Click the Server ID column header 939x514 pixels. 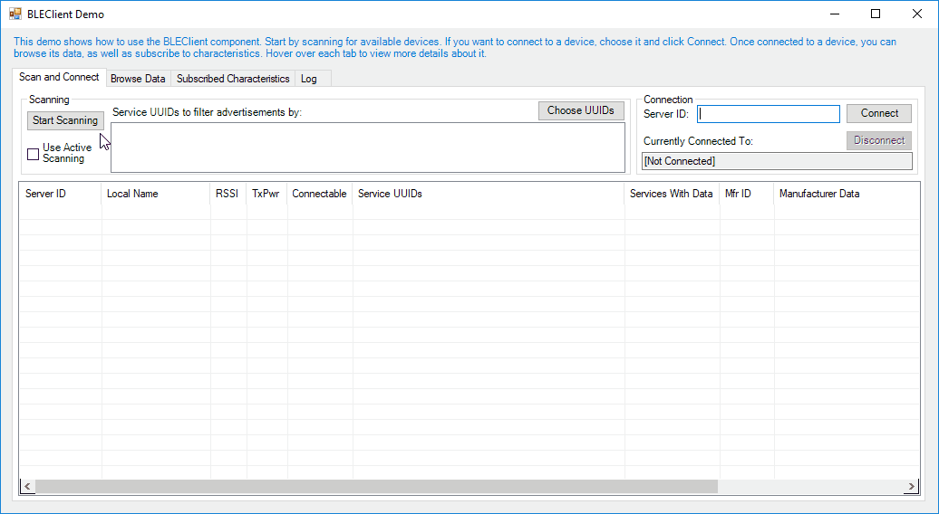pyautogui.click(x=60, y=194)
